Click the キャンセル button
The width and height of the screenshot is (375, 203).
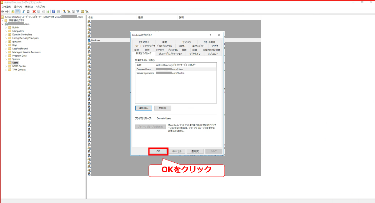click(x=177, y=151)
